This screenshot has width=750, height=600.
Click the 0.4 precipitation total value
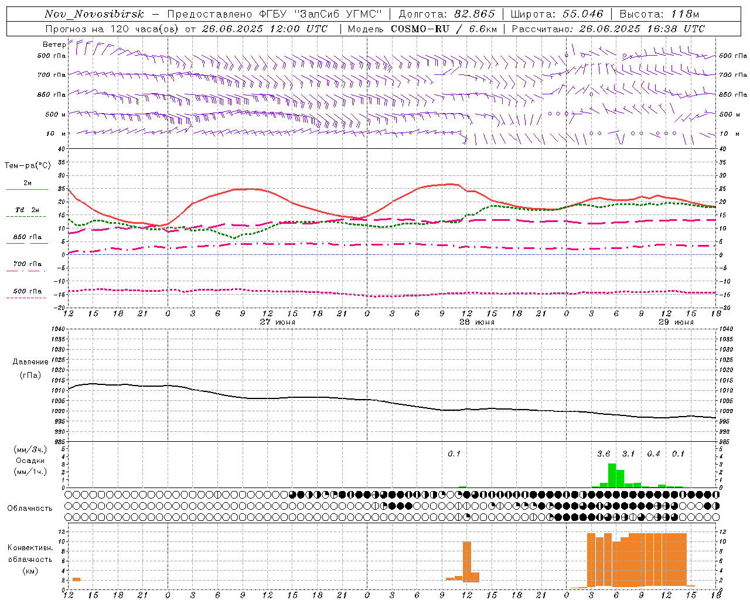[x=653, y=454]
